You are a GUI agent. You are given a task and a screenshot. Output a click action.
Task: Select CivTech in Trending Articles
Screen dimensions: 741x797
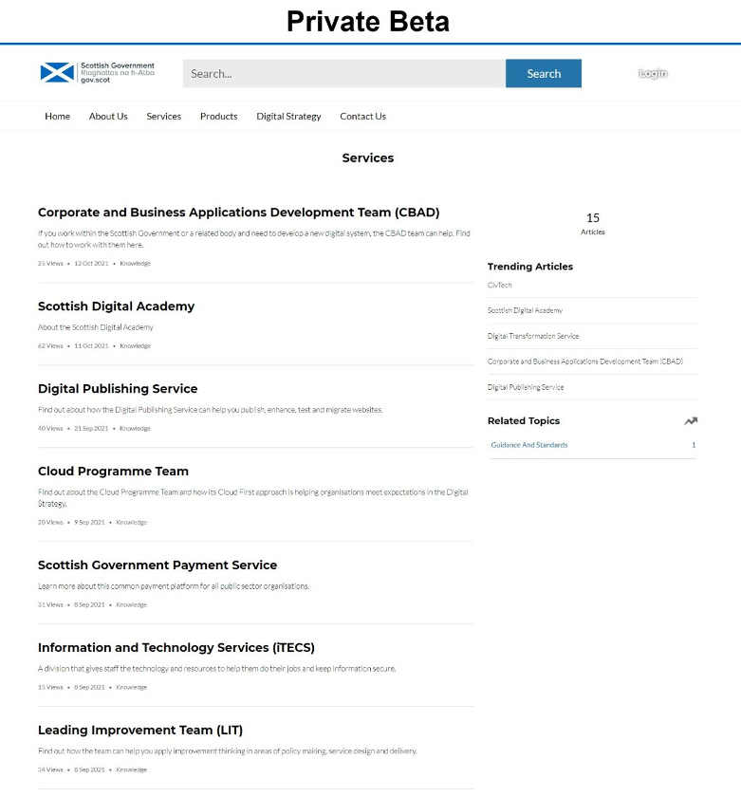pos(500,286)
